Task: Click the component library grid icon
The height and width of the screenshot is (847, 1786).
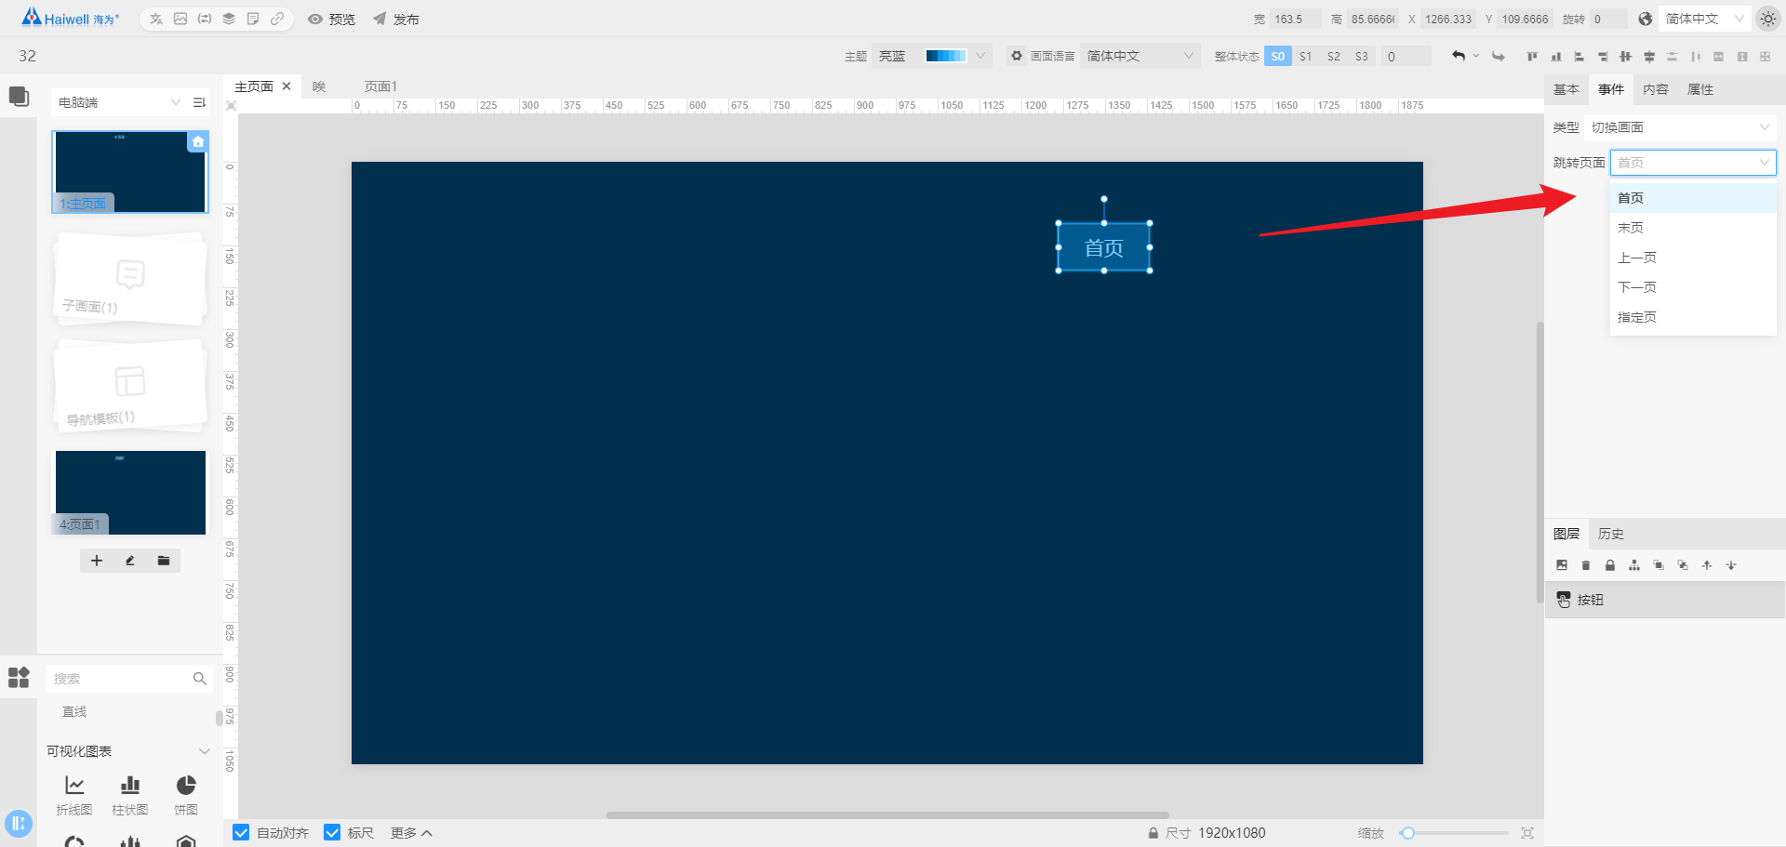Action: click(19, 677)
